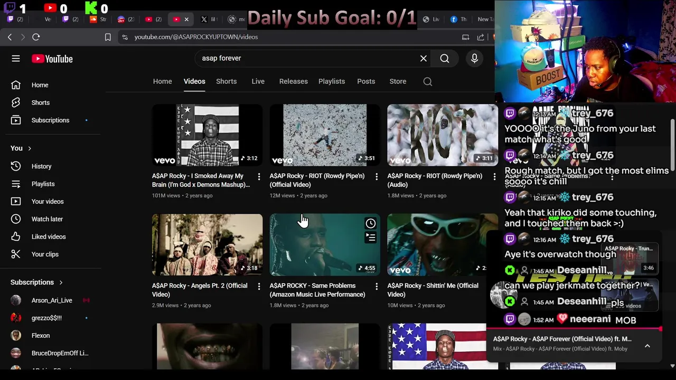Click the Playlists icon in the sidebar
Viewport: 676px width, 380px height.
[16, 184]
